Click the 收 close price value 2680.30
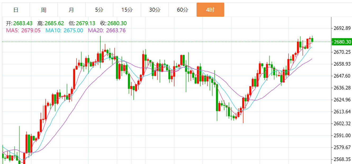 117,23
